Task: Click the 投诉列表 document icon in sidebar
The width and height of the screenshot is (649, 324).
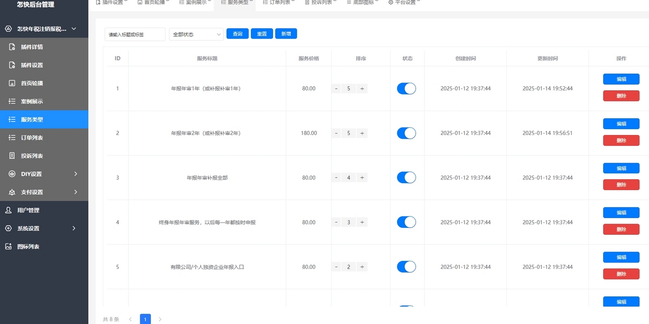Action: pos(12,156)
